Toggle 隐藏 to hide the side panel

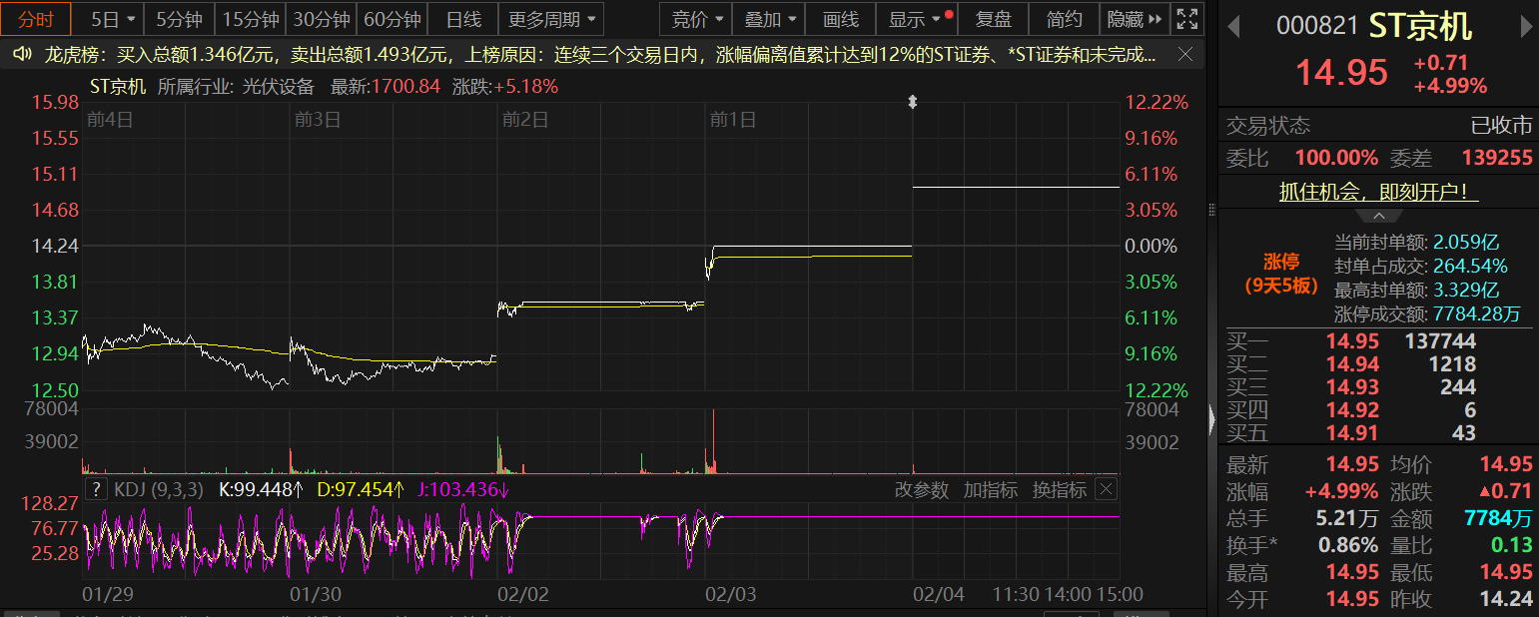tap(1135, 19)
